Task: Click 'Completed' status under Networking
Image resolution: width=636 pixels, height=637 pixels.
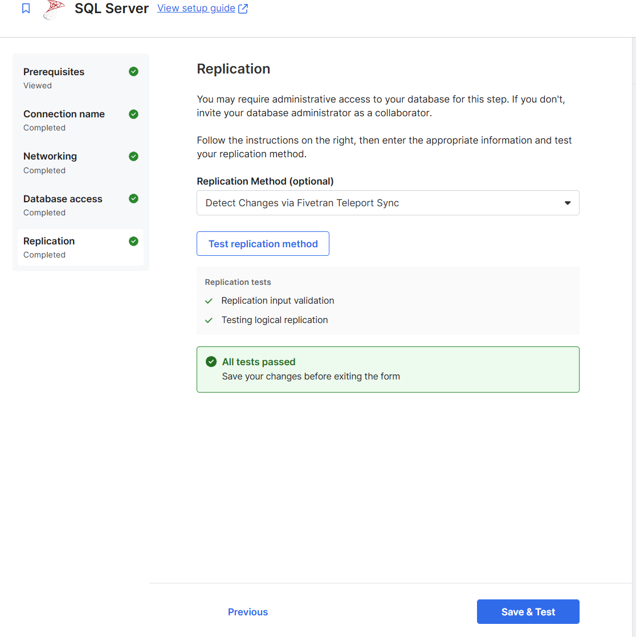Action: [44, 170]
